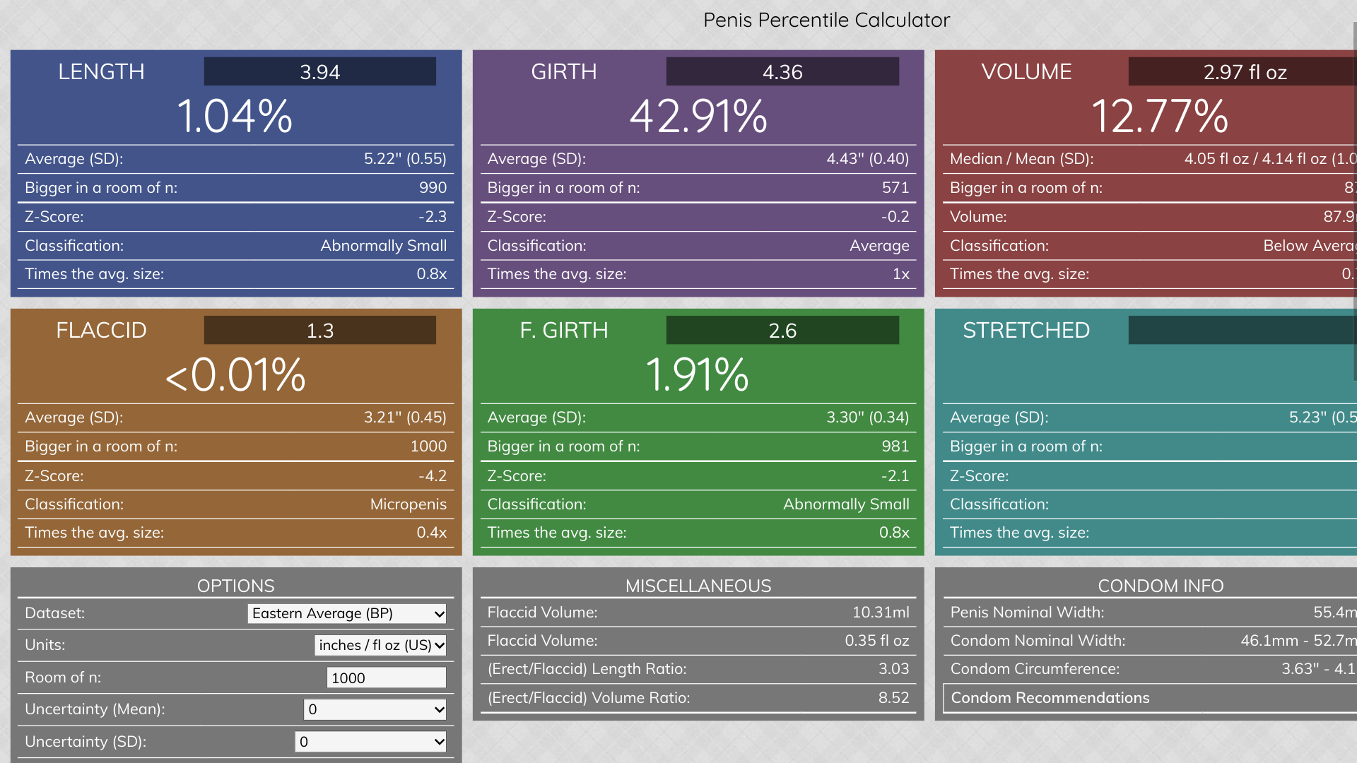Click the Flaccid Volume value 0.35 fl oz
The height and width of the screenshot is (763, 1357).
coord(877,641)
